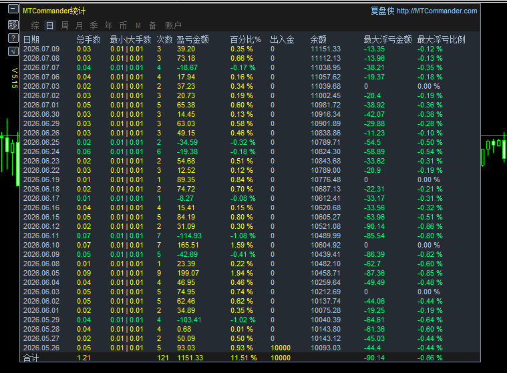
Task: Switch to the 备 notes tab
Action: point(152,25)
